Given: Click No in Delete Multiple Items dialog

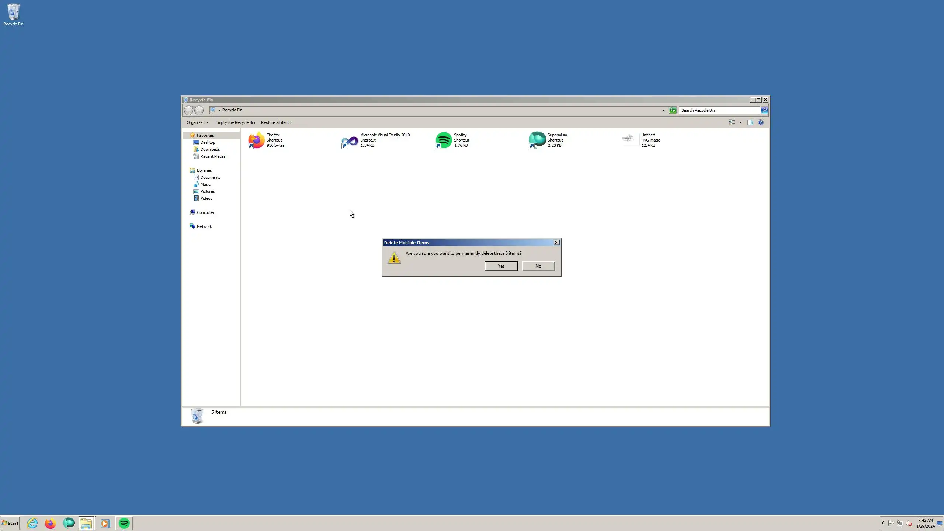Looking at the screenshot, I should tap(538, 266).
